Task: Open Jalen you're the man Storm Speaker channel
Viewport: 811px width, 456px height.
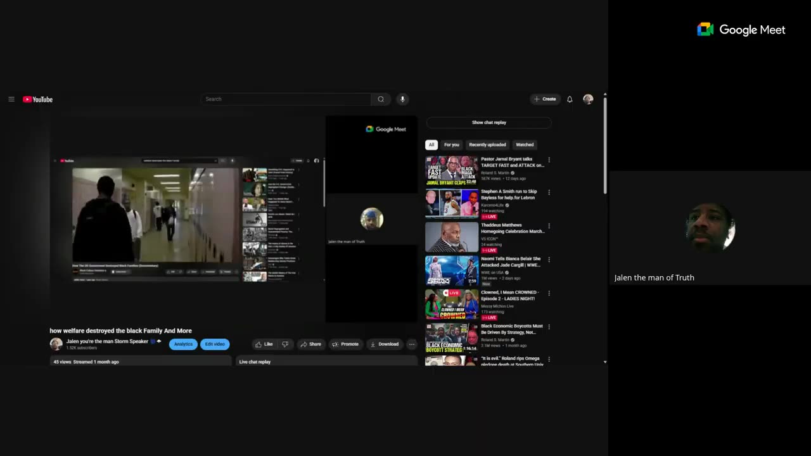Action: pos(107,341)
